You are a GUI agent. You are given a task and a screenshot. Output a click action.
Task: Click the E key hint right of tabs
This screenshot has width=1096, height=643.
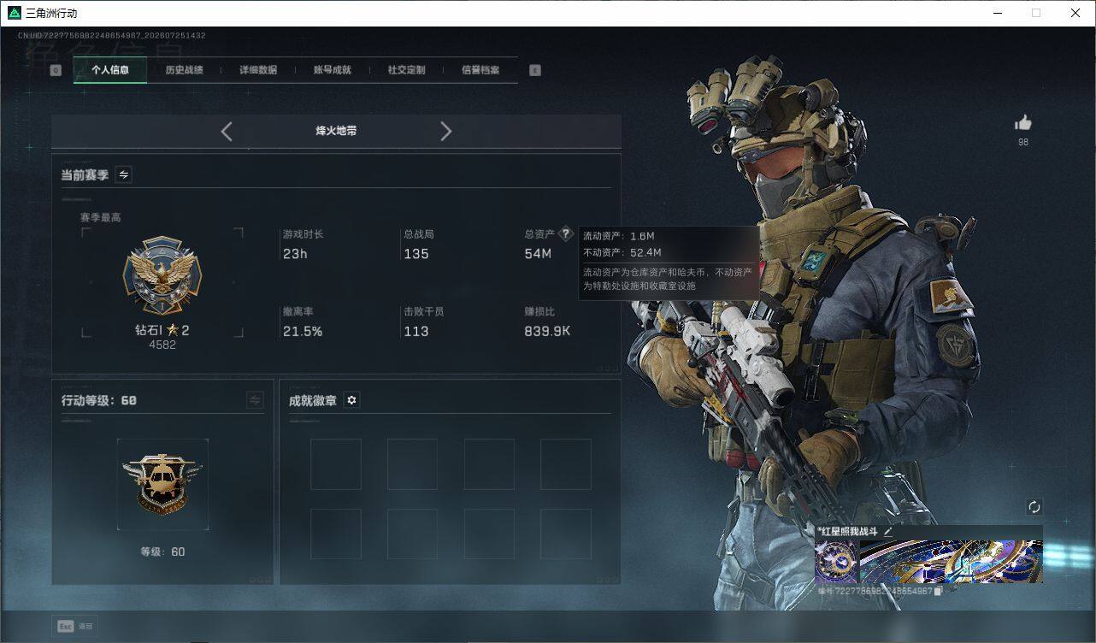pyautogui.click(x=535, y=70)
